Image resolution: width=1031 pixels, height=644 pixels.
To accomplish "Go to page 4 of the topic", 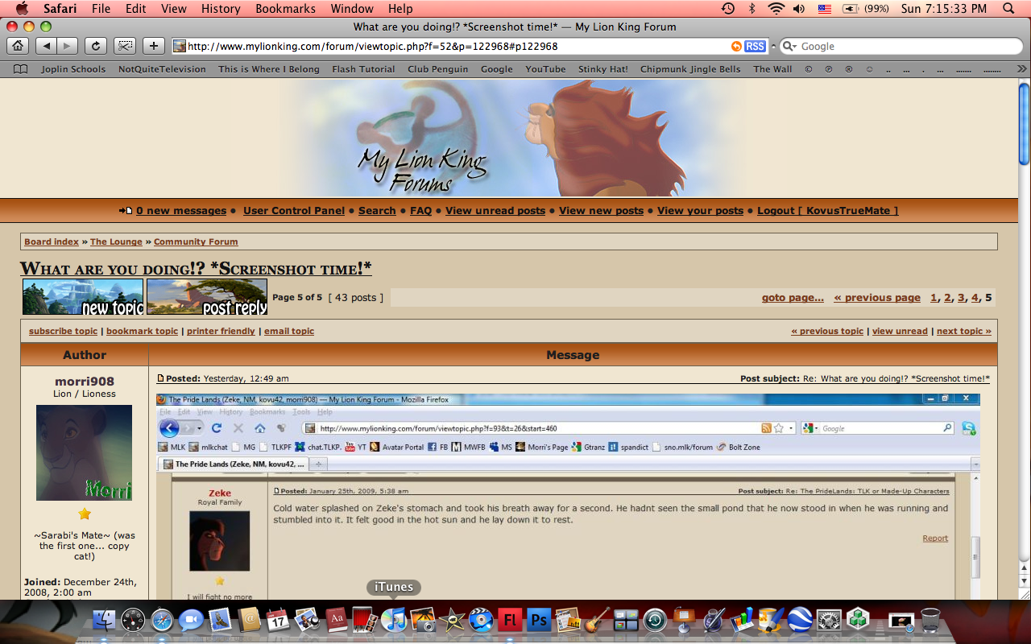I will click(x=975, y=298).
